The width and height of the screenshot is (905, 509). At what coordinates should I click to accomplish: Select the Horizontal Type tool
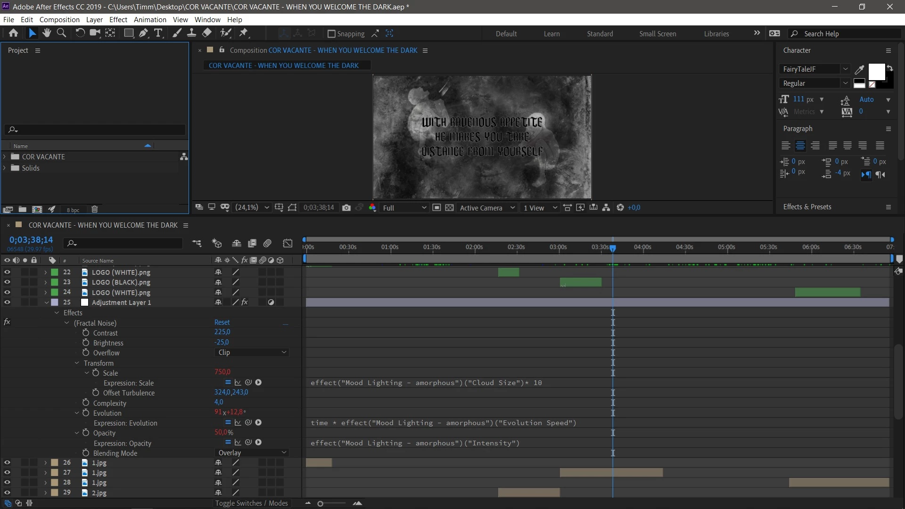[158, 33]
